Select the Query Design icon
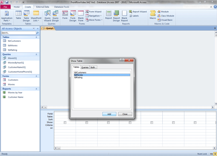This screenshot has width=217, height=156. 56,16
